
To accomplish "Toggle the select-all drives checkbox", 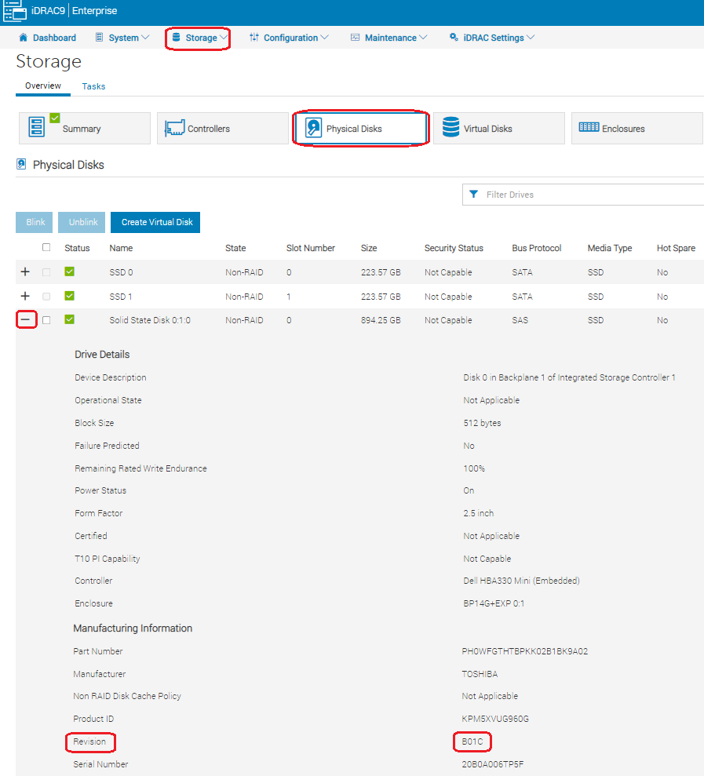I will click(46, 247).
